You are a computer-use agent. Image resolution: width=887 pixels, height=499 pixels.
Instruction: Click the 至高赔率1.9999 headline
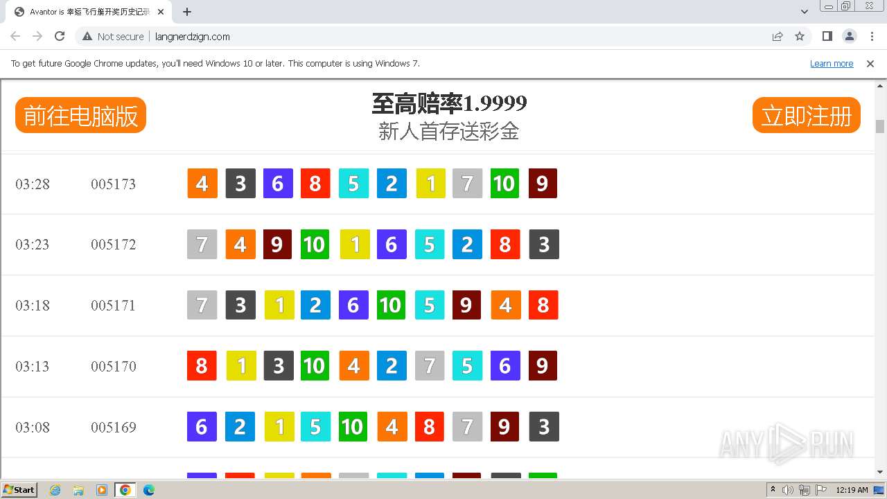[449, 103]
